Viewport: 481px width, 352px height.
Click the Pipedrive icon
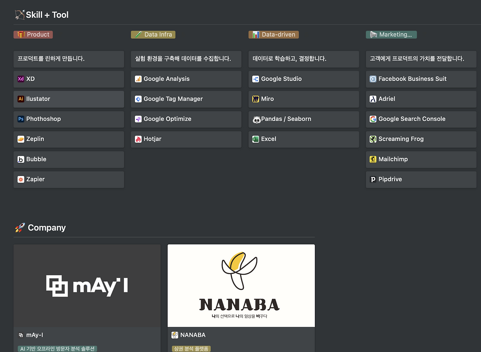[373, 179]
